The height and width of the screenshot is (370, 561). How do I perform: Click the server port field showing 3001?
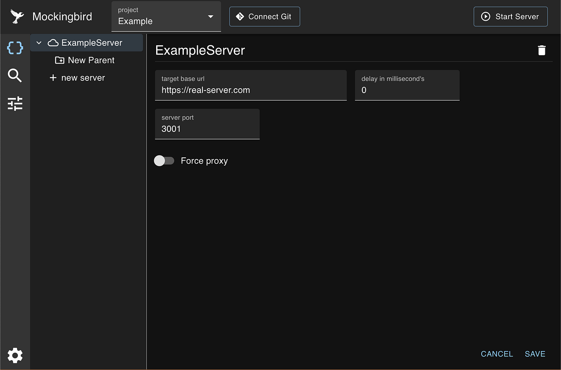(x=207, y=129)
